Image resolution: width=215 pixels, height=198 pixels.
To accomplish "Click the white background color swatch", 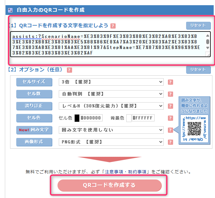I will (x=129, y=118).
